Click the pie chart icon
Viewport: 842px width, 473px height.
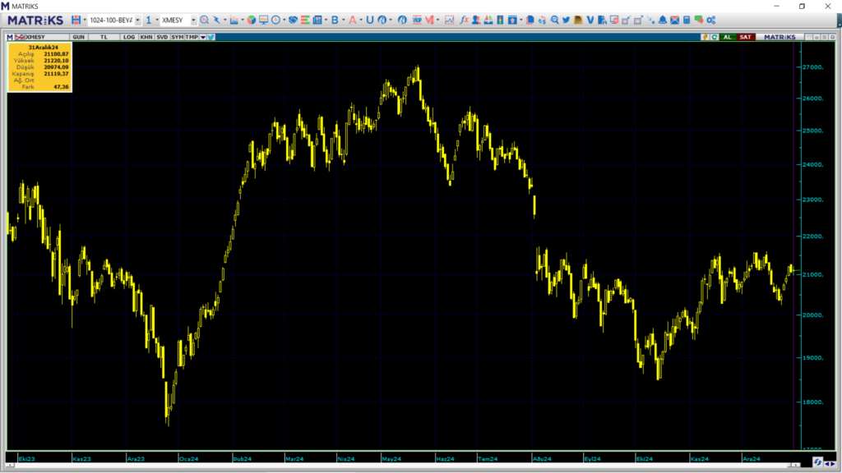[x=252, y=20]
